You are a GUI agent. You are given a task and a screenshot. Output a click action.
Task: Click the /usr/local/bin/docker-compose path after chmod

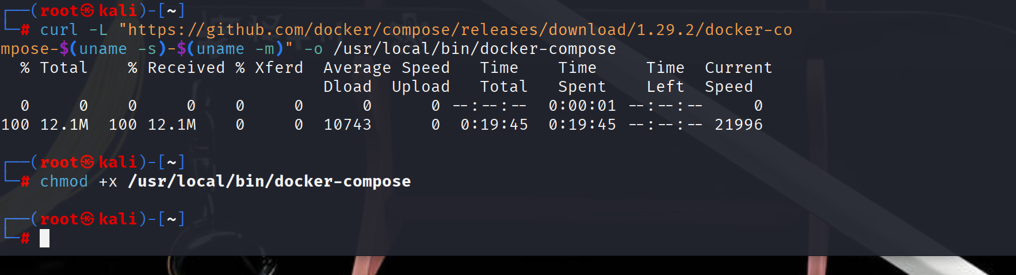click(269, 181)
